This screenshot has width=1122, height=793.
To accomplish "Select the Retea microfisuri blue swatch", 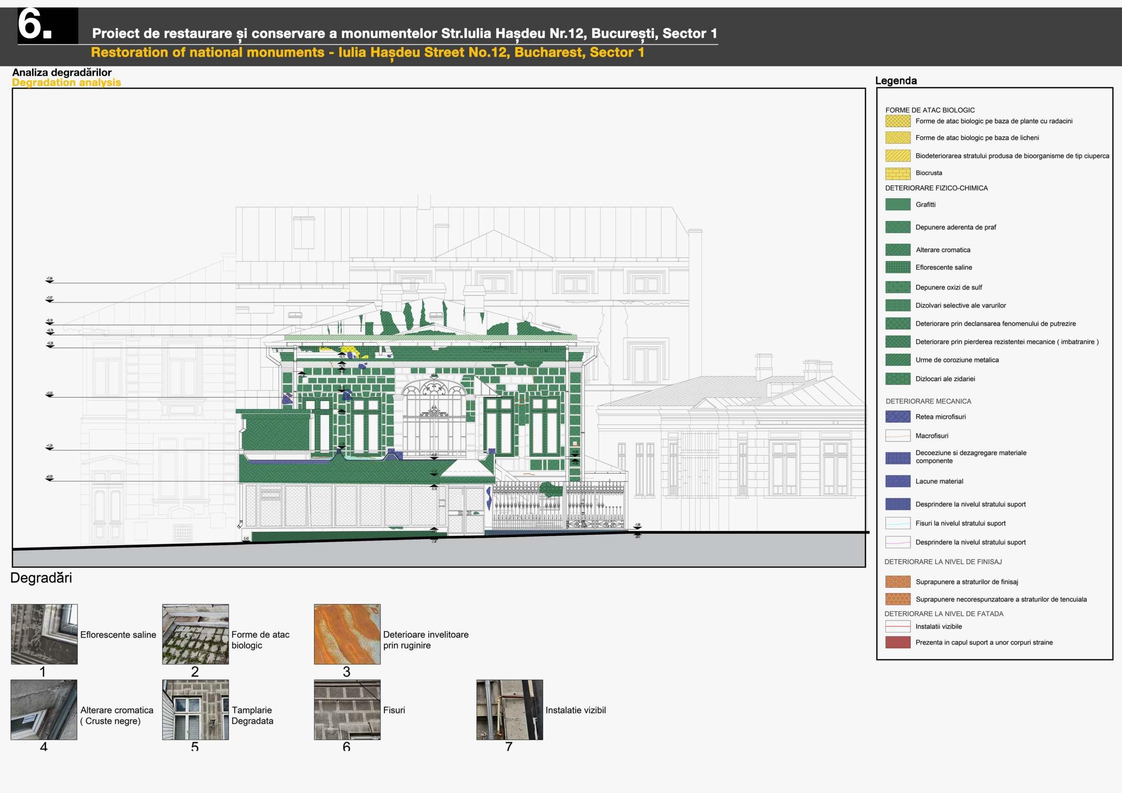I will pos(897,417).
